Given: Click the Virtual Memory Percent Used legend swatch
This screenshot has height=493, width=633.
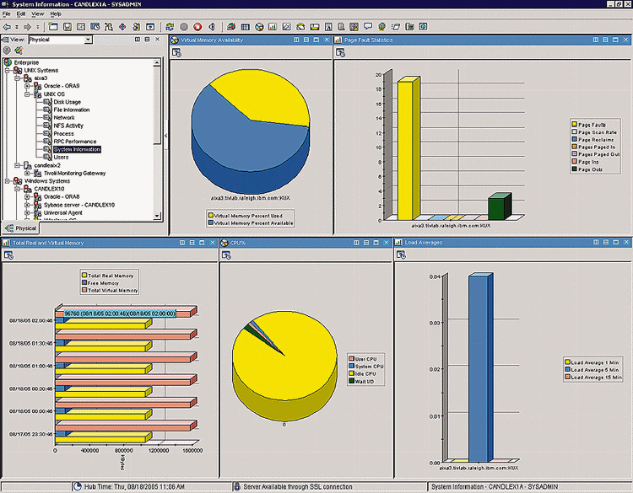Looking at the screenshot, I should pyautogui.click(x=210, y=216).
